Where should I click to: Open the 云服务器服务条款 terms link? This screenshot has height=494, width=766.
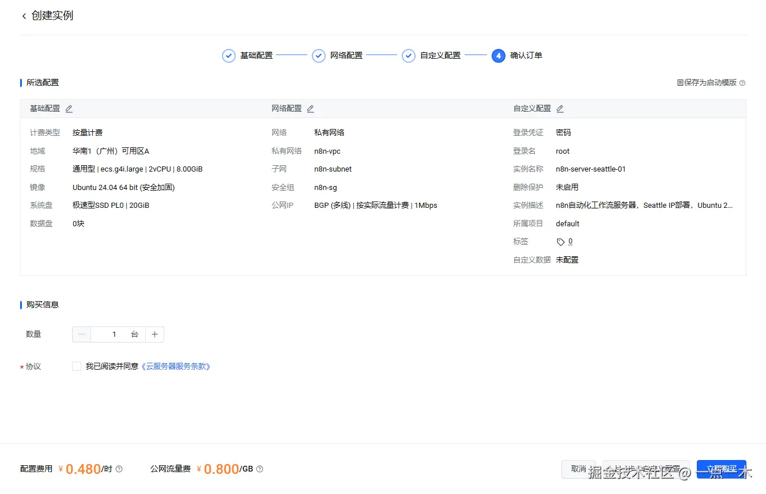[x=176, y=366]
